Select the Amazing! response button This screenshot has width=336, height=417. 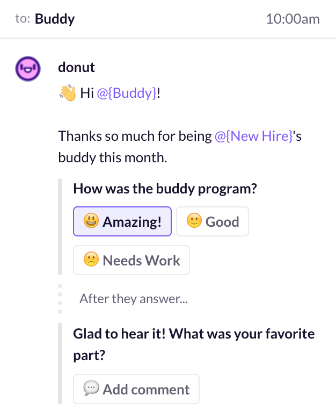[x=122, y=221]
